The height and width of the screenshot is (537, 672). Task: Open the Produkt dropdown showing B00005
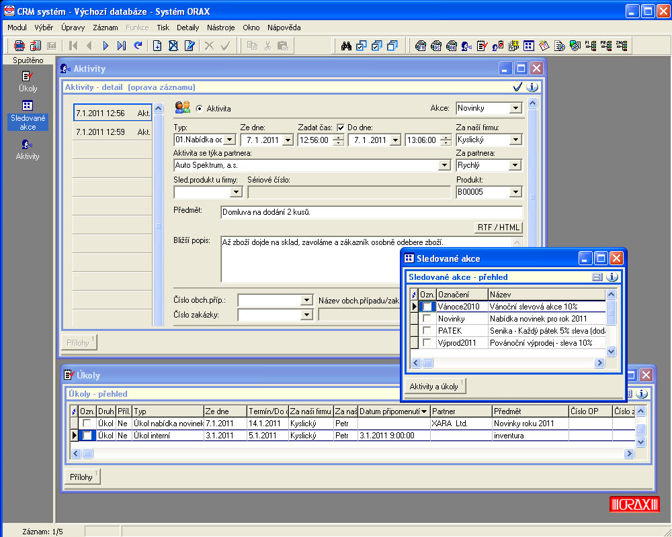[515, 192]
